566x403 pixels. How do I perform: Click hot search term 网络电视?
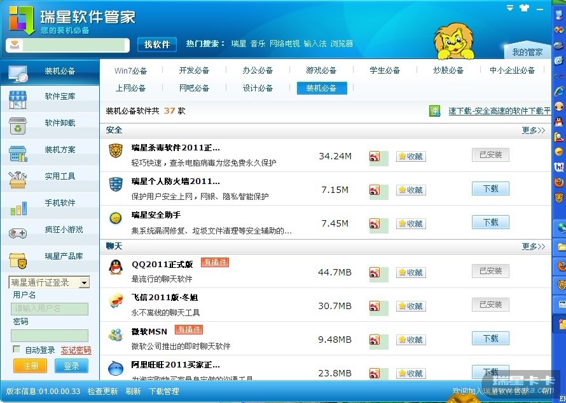(284, 44)
